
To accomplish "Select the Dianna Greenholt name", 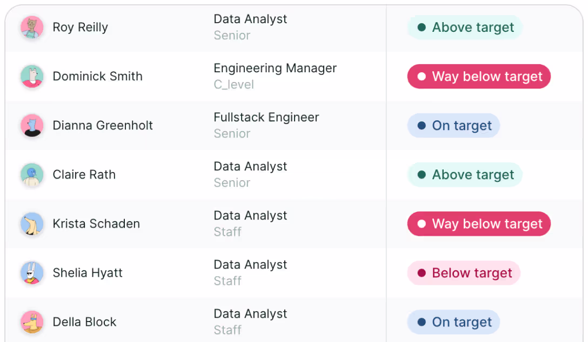I will (103, 126).
